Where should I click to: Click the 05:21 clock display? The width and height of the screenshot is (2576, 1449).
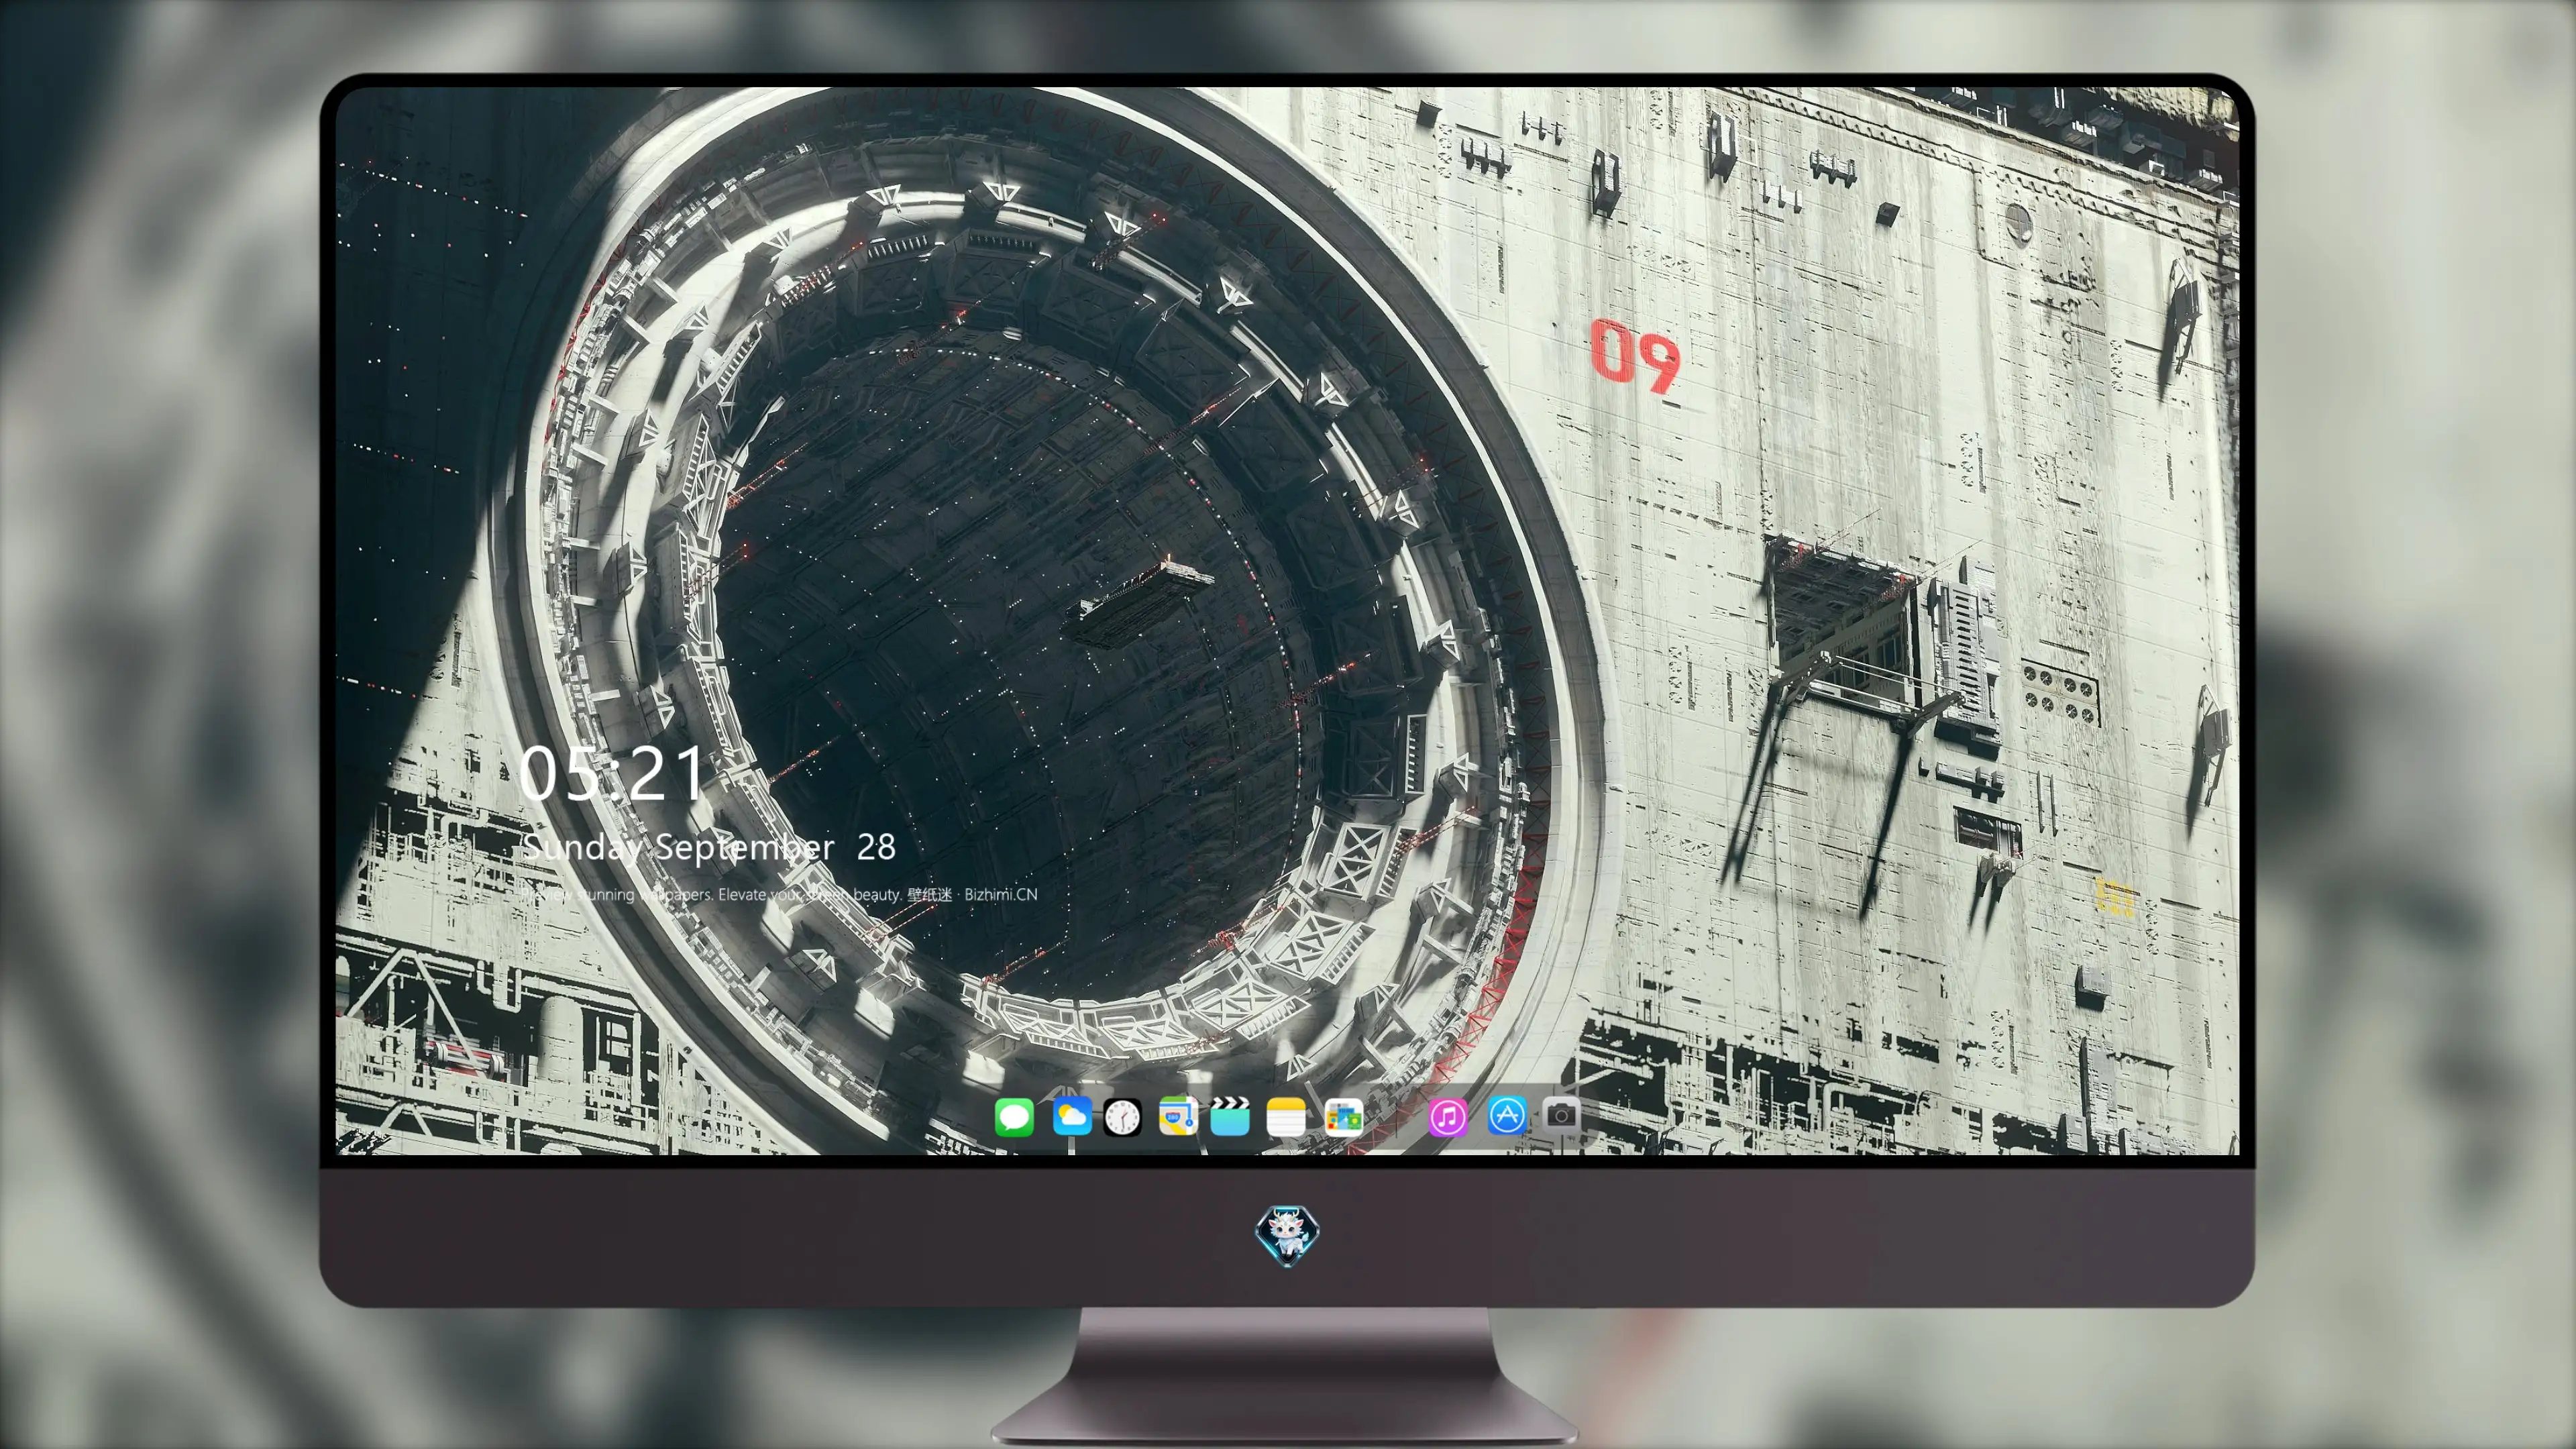(611, 773)
